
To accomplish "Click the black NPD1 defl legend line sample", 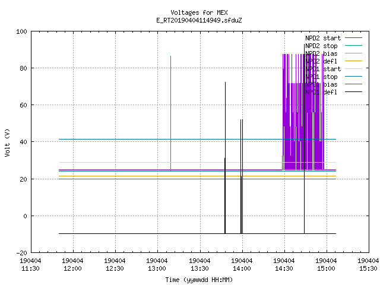I will [354, 92].
